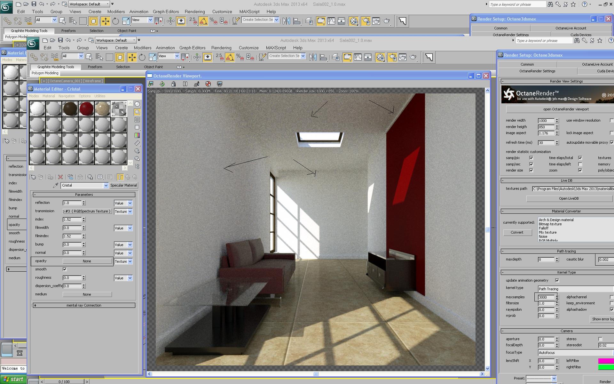This screenshot has height=384, width=614.
Task: Click the magenta leftFilter color swatch
Action: (x=605, y=361)
